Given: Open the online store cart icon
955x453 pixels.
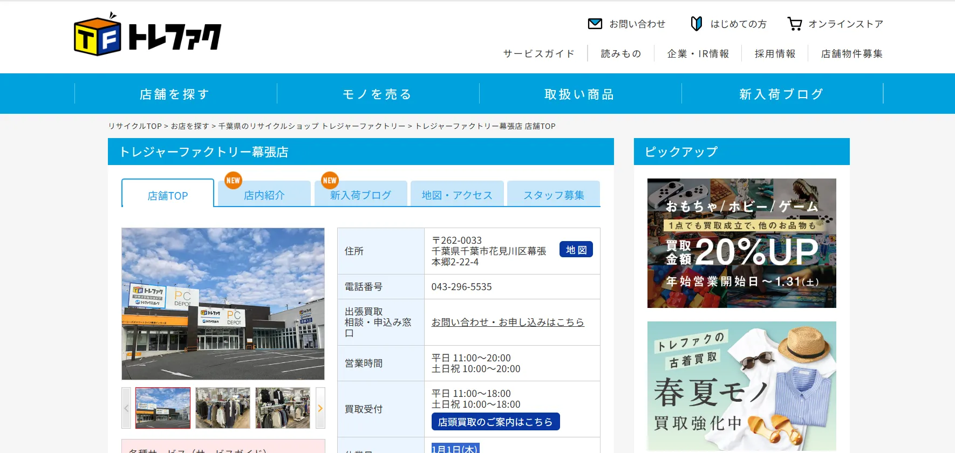Looking at the screenshot, I should [x=794, y=24].
